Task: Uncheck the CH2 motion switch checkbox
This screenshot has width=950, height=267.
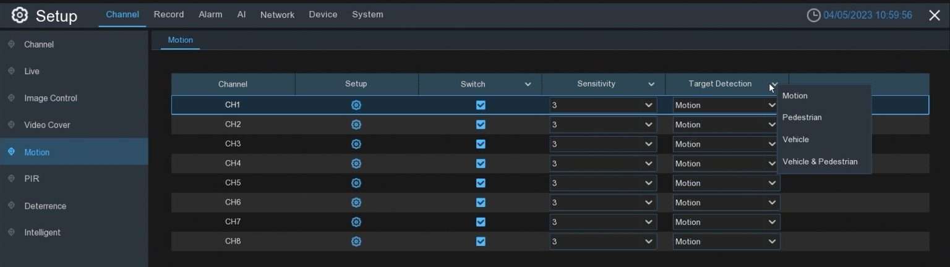Action: 481,125
